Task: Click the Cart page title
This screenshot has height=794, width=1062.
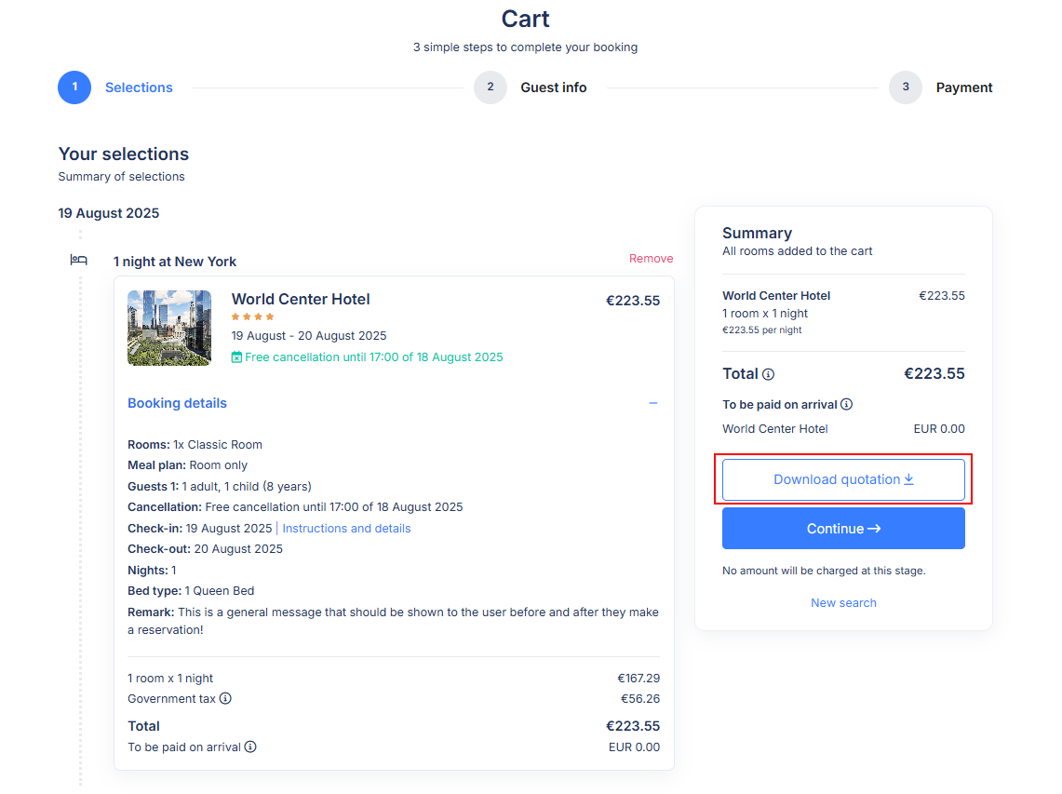Action: (x=526, y=19)
